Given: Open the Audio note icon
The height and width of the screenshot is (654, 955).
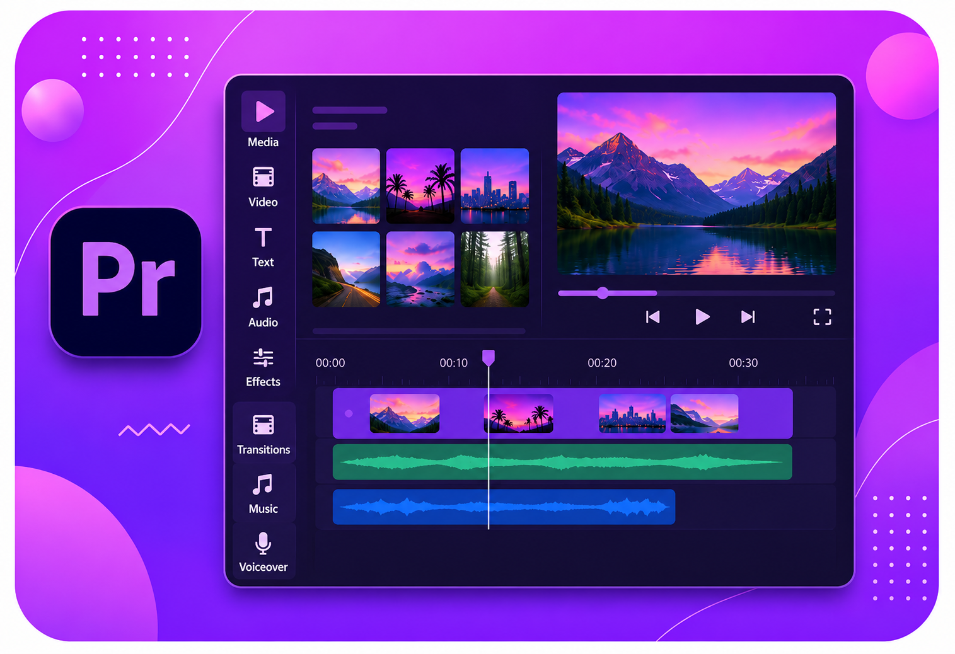Looking at the screenshot, I should 263,297.
